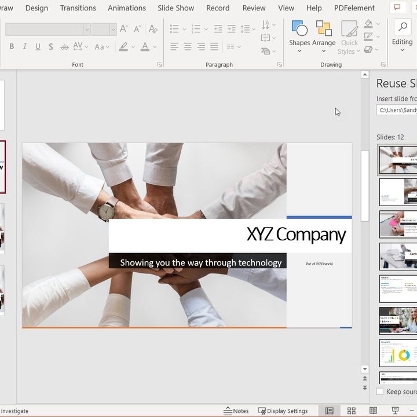Select XYZ Company title slide thumbnail in Reuse pane
Screen dimensions: 417x417
(x=398, y=159)
